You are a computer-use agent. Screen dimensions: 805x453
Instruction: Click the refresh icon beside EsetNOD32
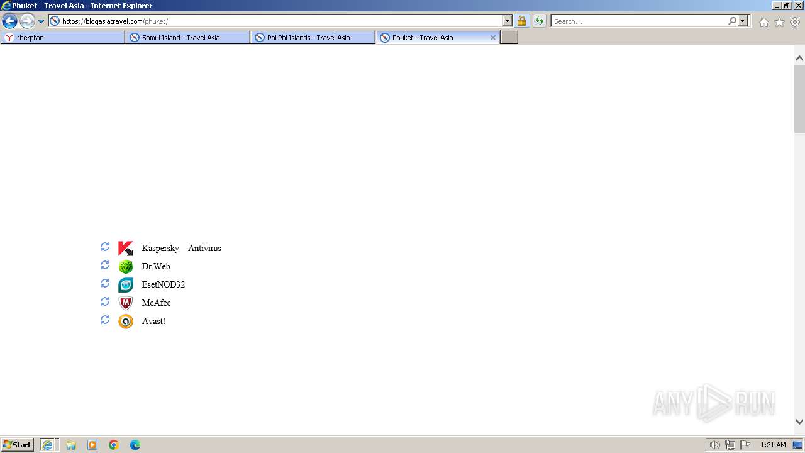105,283
